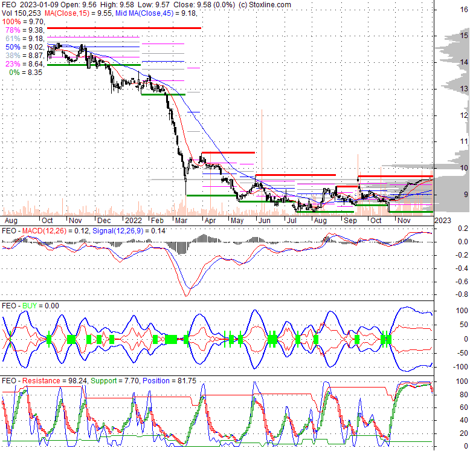Click the "Feb" month axis label

pyautogui.click(x=157, y=221)
